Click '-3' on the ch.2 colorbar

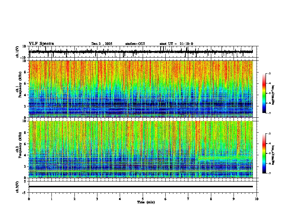click(269, 134)
